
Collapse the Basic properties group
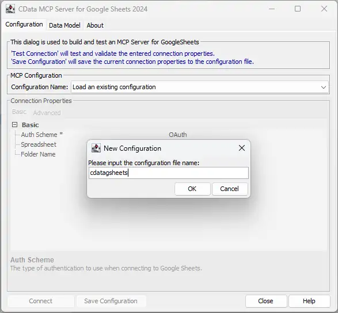14,124
